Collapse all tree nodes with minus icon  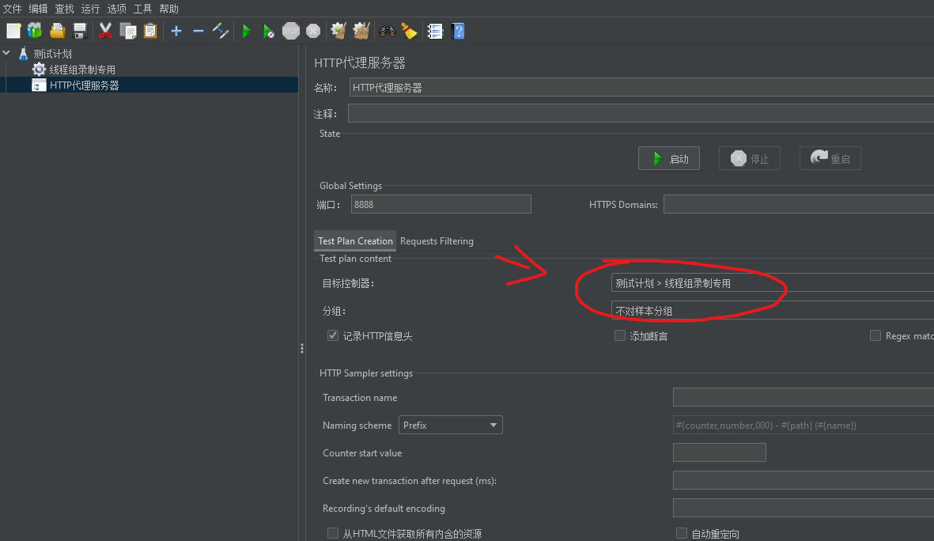199,30
